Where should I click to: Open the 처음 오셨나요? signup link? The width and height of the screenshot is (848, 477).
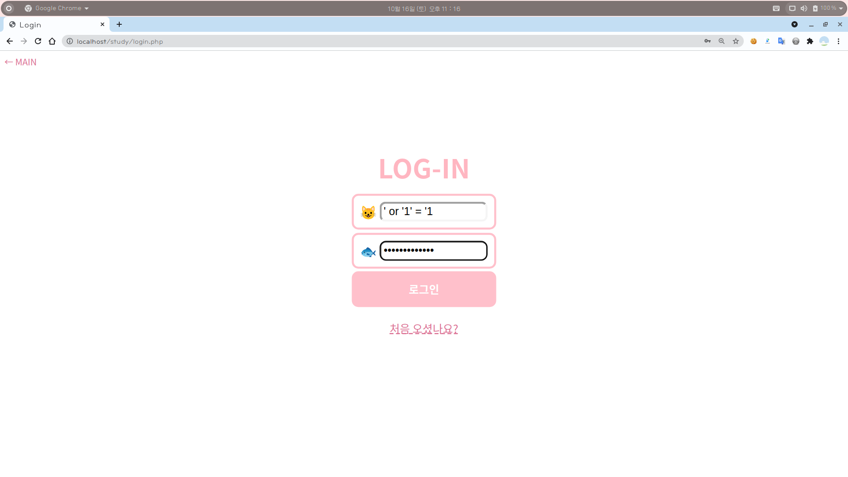[x=424, y=329]
